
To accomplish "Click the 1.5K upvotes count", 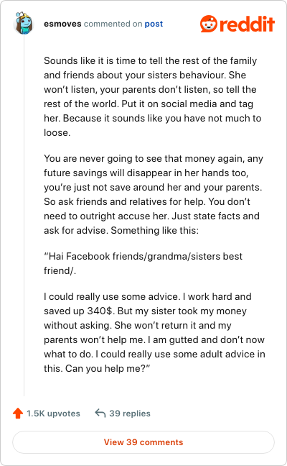I will click(x=53, y=414).
